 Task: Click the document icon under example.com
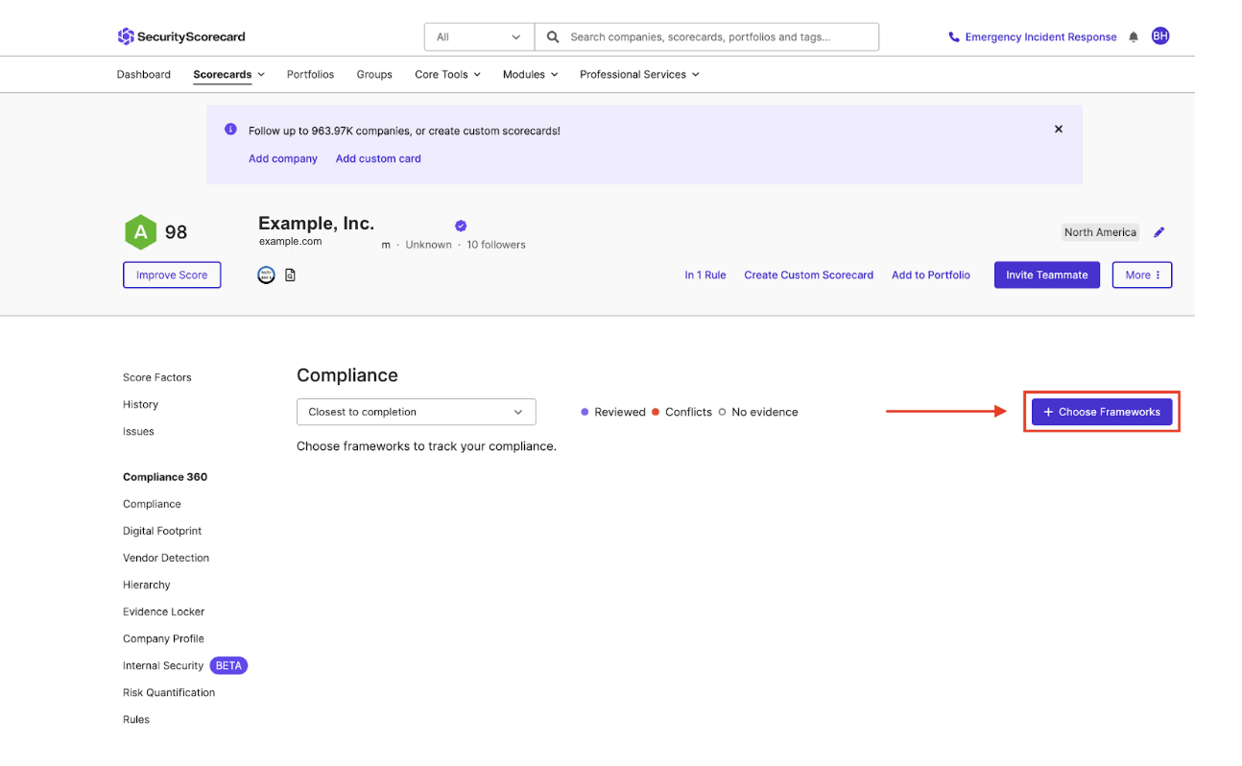coord(290,275)
